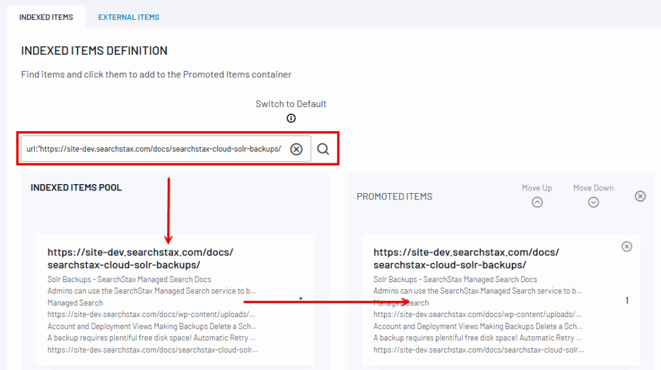
Task: Click the pool item's wp-content uploads URL
Action: click(152, 314)
